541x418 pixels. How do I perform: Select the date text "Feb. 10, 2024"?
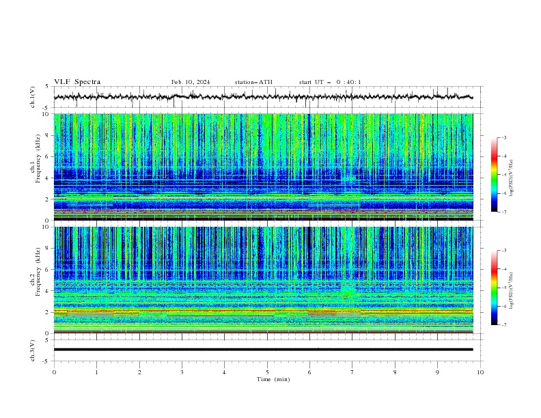tap(191, 82)
